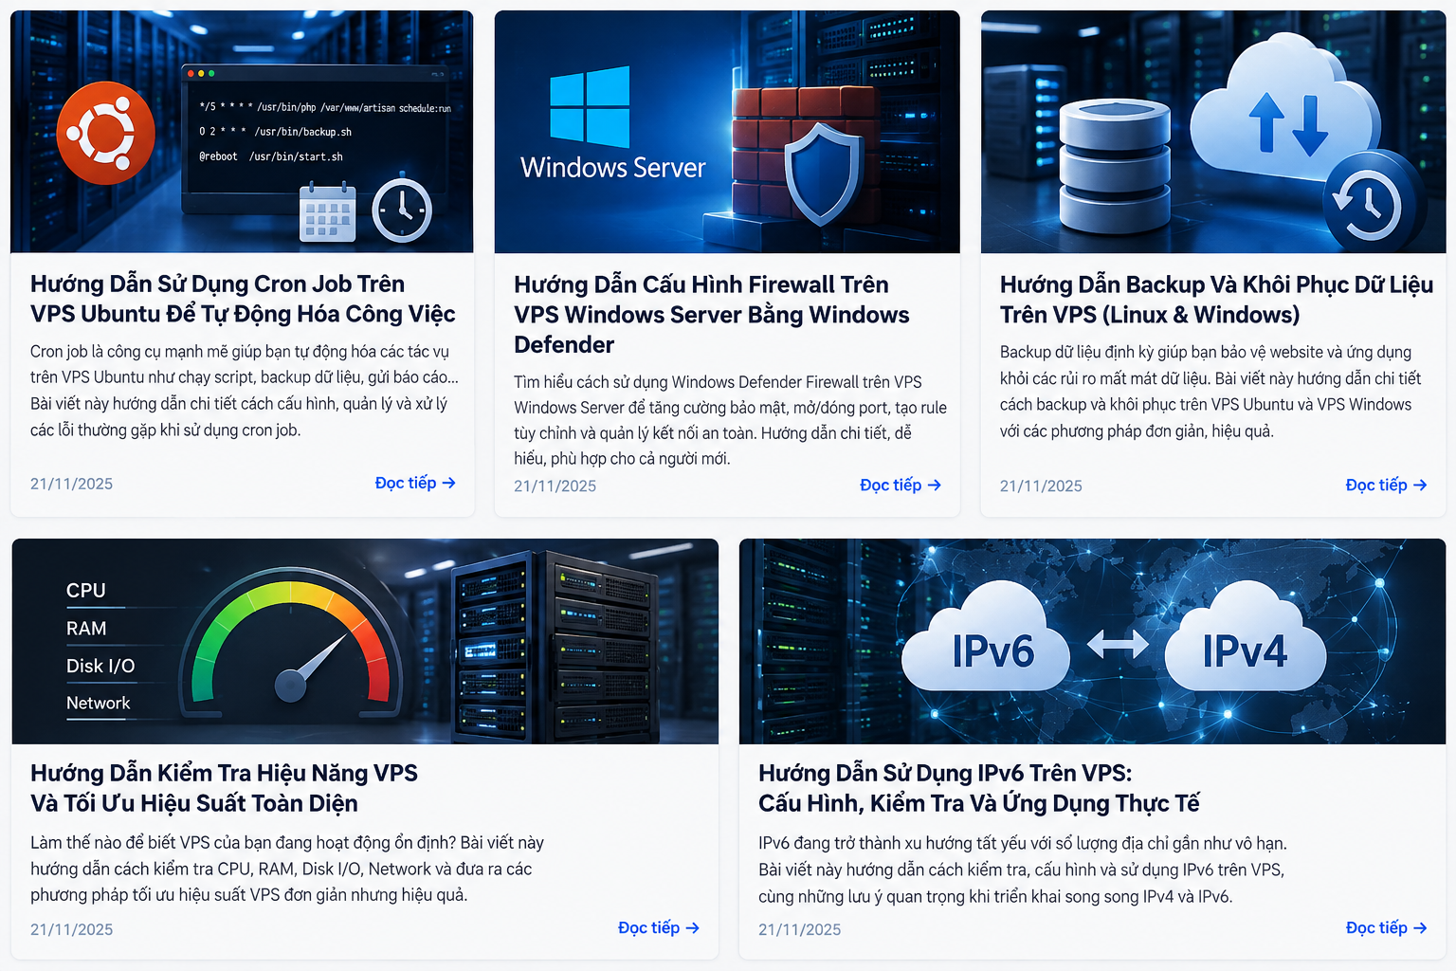Click 'Đọc tiếp' on the Backup article
The image size is (1456, 971).
point(1386,485)
